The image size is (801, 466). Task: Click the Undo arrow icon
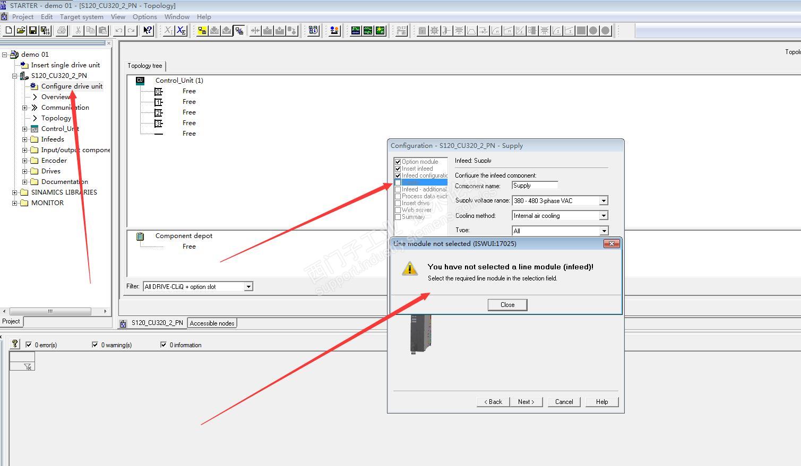119,30
